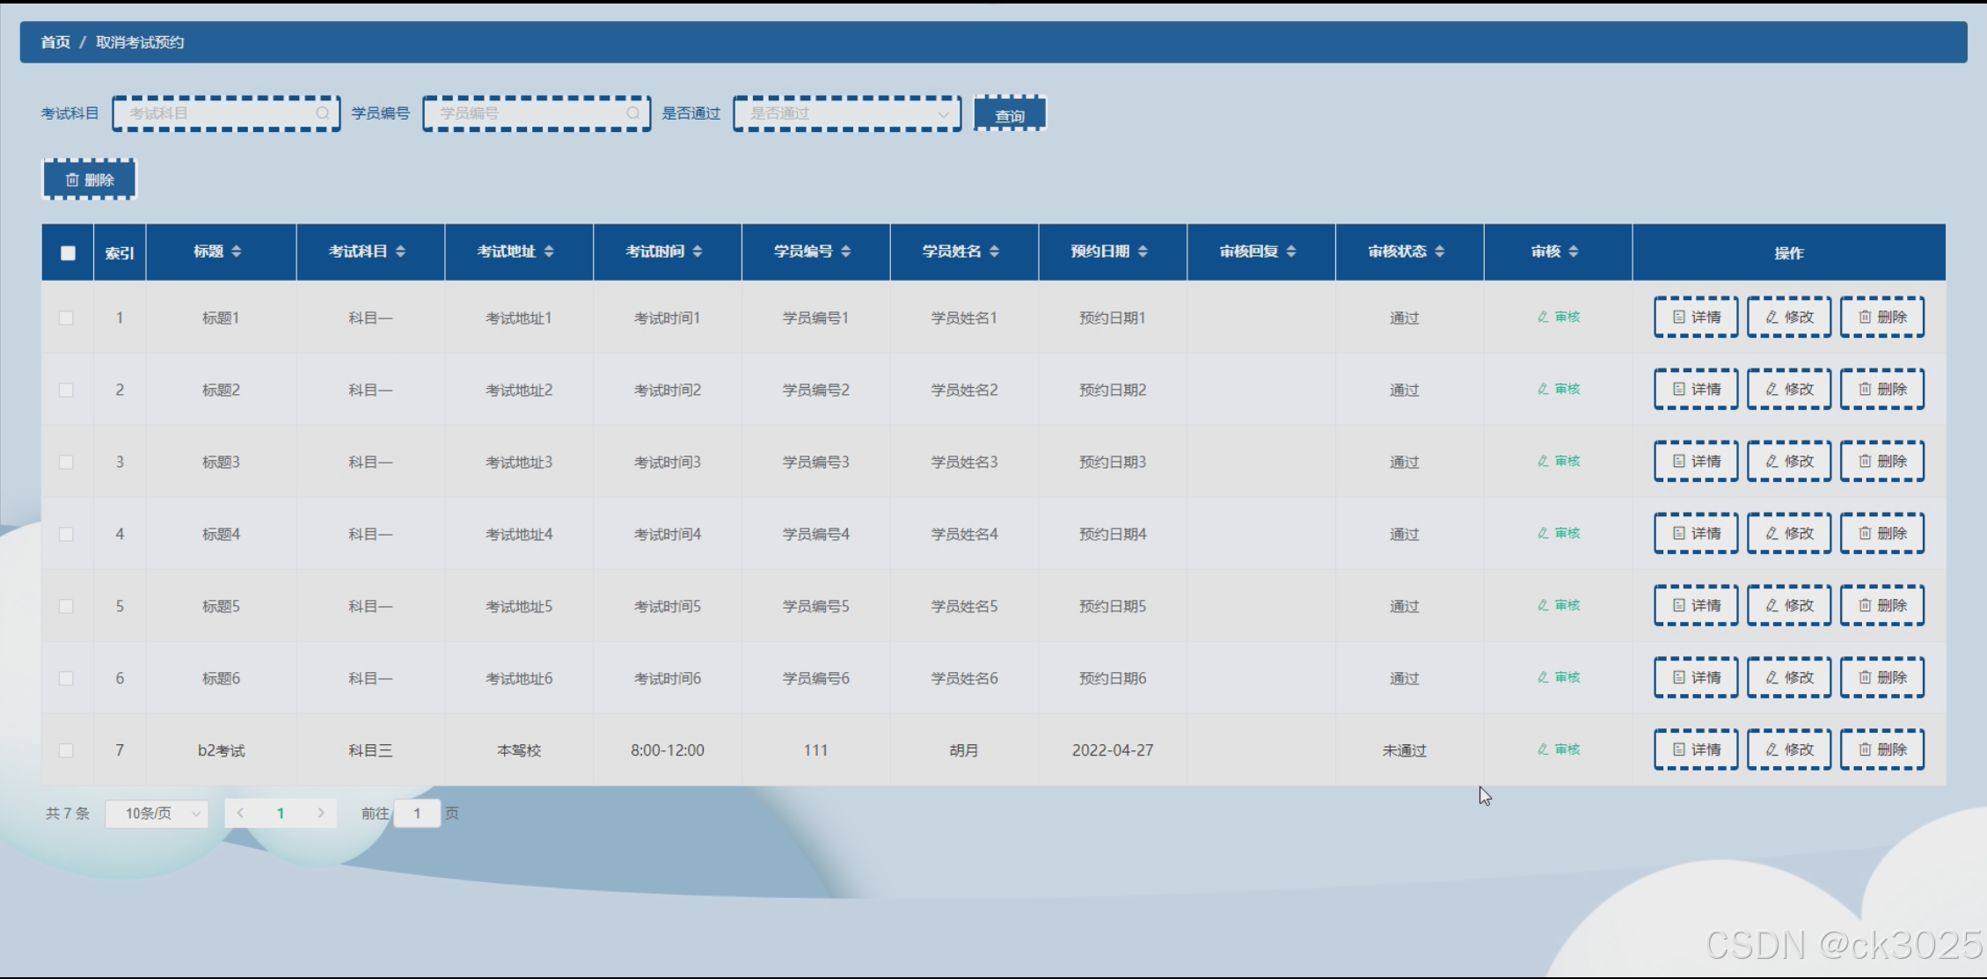Open 是否通过 dropdown filter
Viewport: 1987px width, 979px height.
(847, 113)
